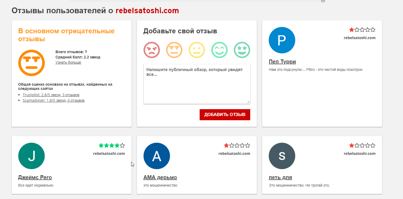
Task: Click the star rating on Пеп Турри review
Action: [x=362, y=30]
